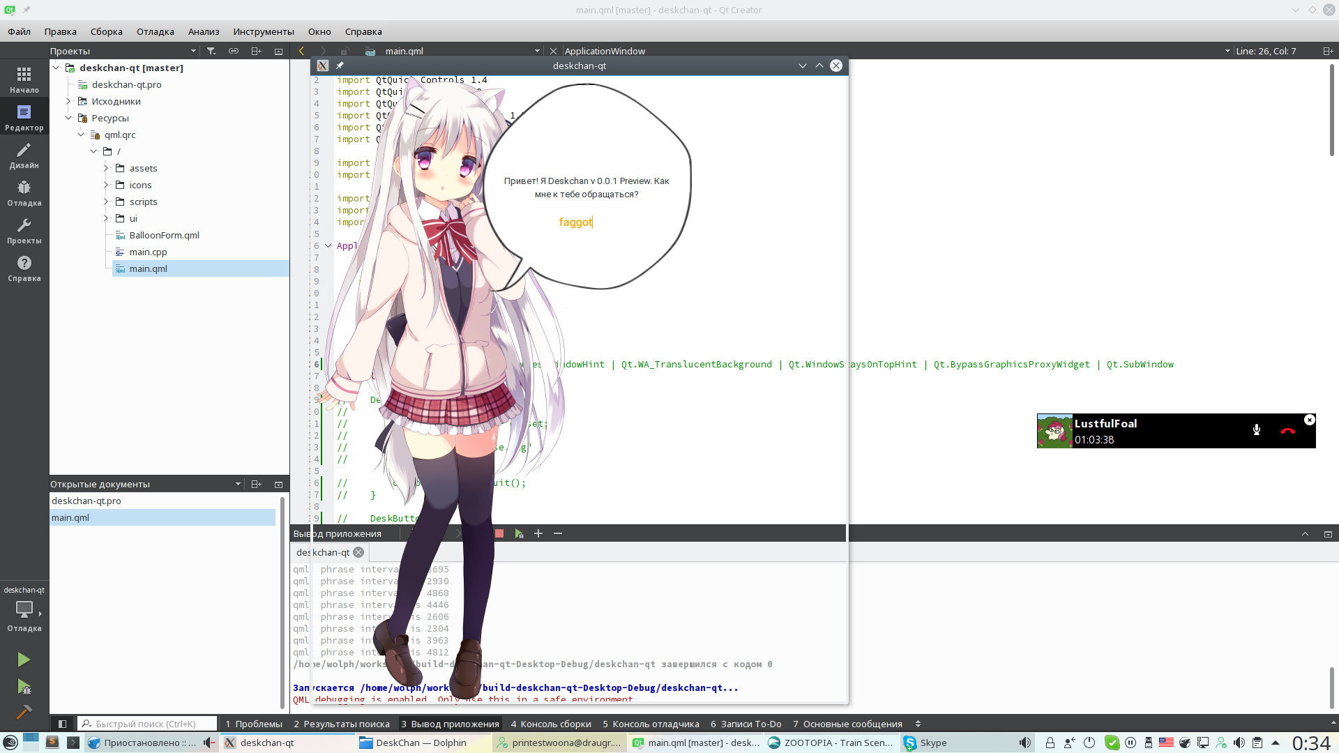Click the editor vertical scrollbar

tap(1331, 112)
